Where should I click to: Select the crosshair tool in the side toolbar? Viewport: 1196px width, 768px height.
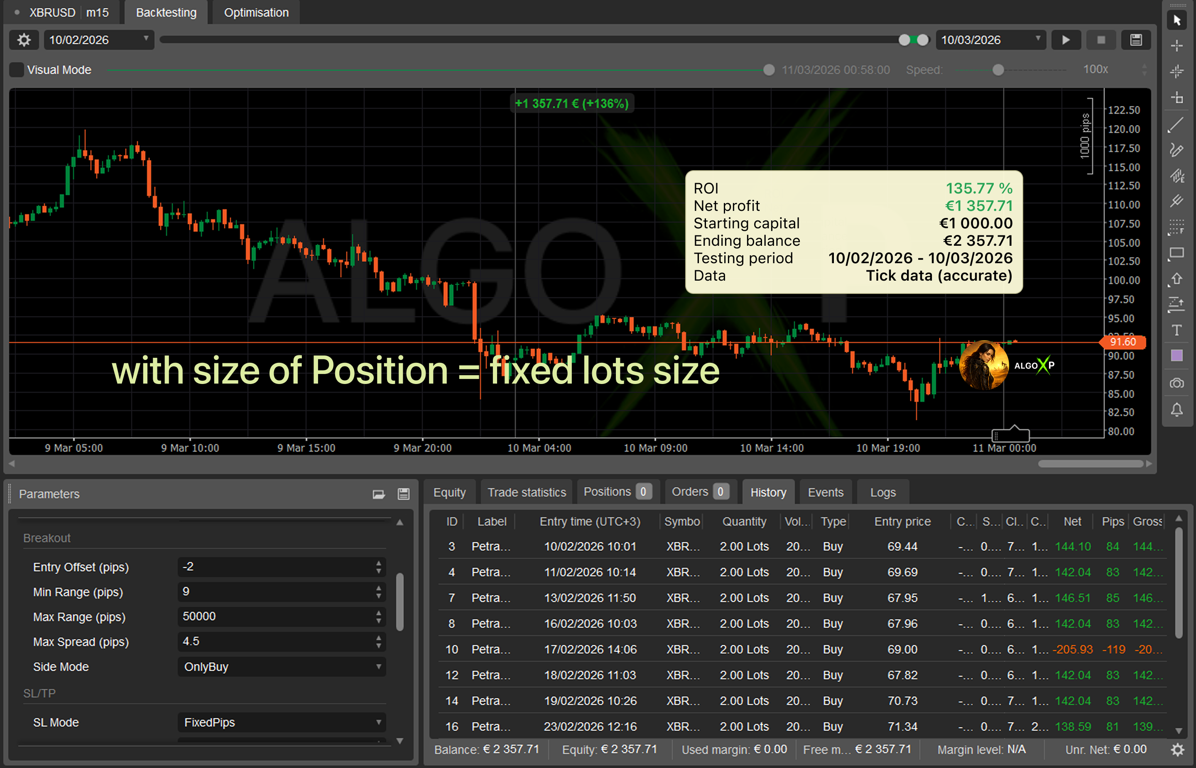pos(1177,45)
